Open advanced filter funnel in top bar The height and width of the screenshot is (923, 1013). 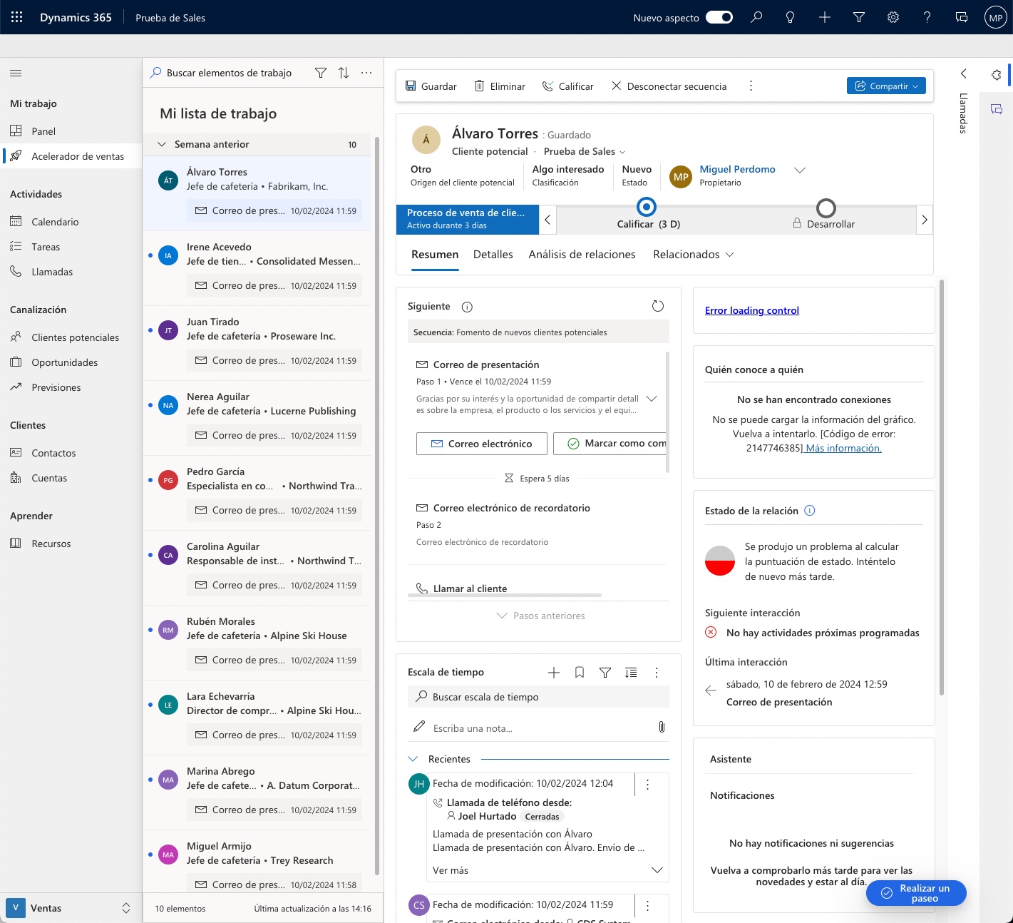tap(859, 17)
